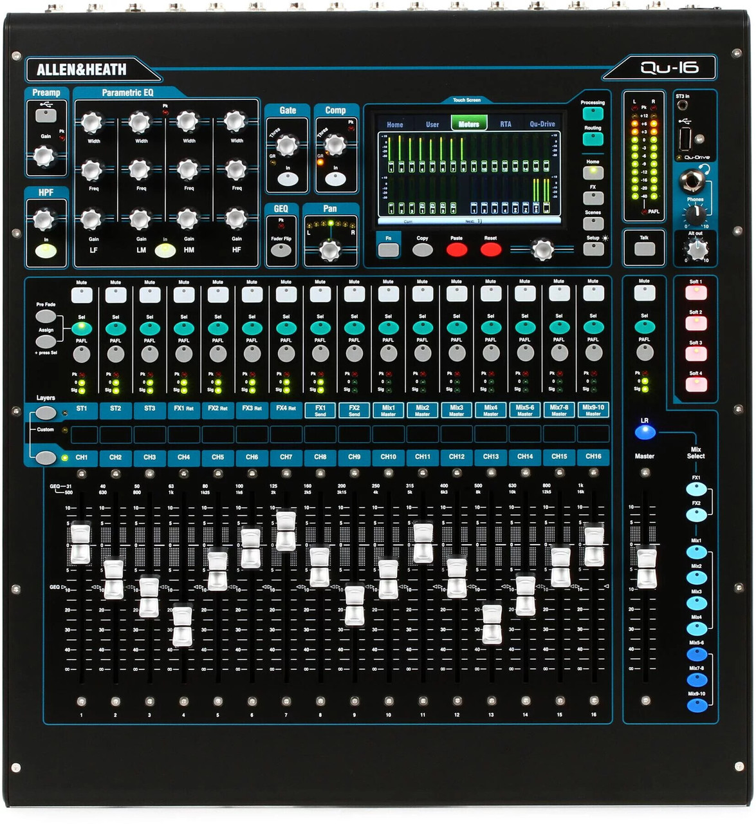Screen dimensions: 756x824
Task: Toggle the Comp In button
Action: 335,179
